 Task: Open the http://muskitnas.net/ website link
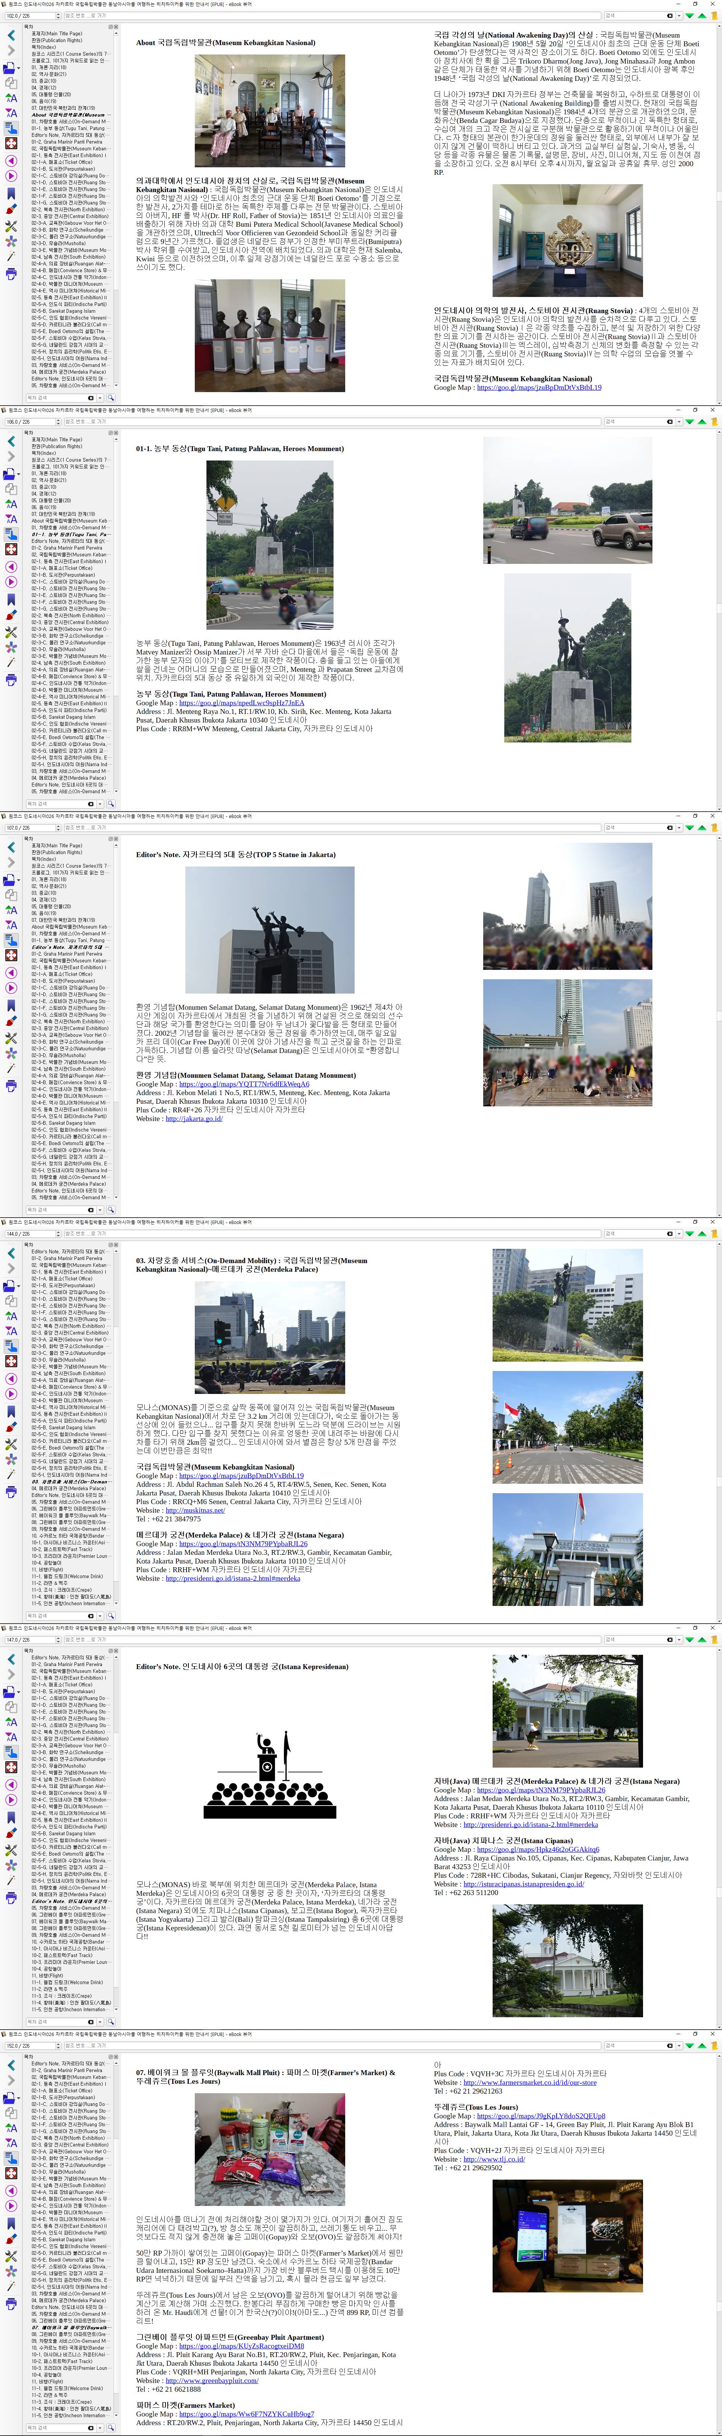[195, 1510]
